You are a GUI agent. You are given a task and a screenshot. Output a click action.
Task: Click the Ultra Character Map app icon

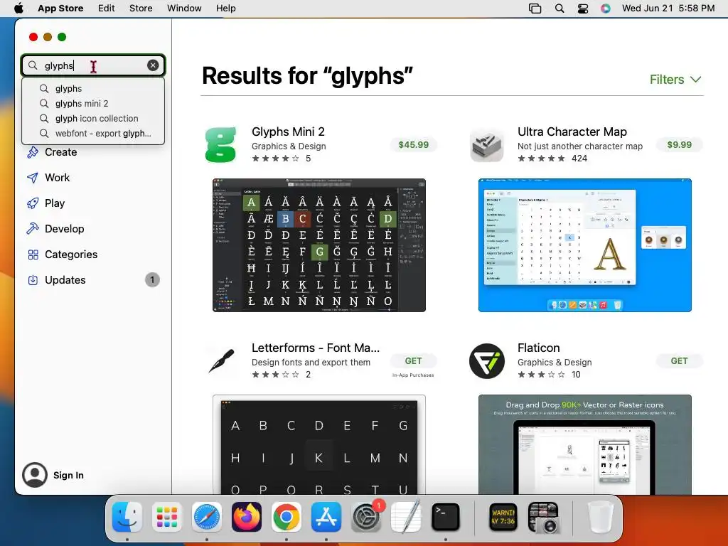point(486,145)
